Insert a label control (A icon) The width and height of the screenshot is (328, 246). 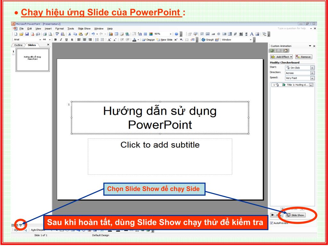point(252,34)
